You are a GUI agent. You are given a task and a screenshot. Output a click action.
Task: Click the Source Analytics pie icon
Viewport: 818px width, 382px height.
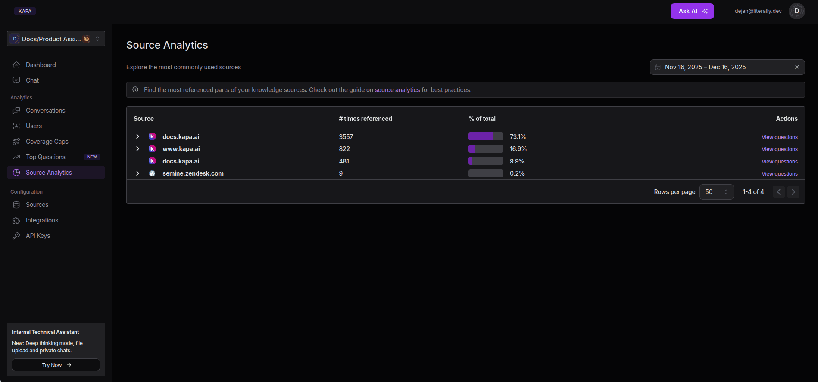(16, 173)
